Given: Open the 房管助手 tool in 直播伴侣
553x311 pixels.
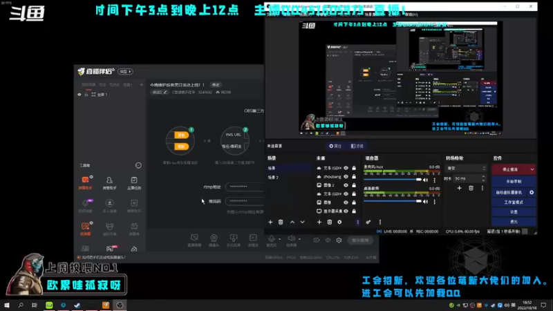Looking at the screenshot, I should (x=109, y=182).
